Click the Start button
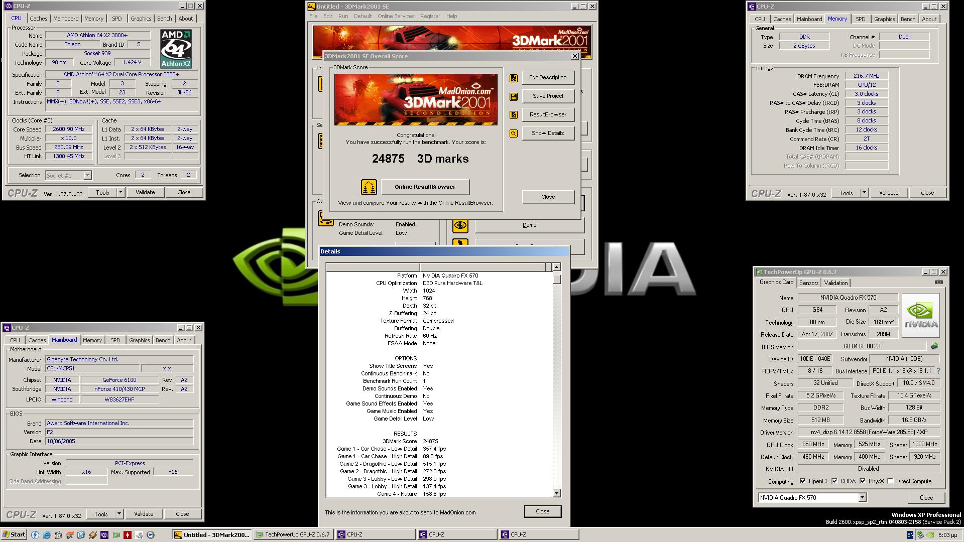The height and width of the screenshot is (542, 964). click(x=14, y=534)
